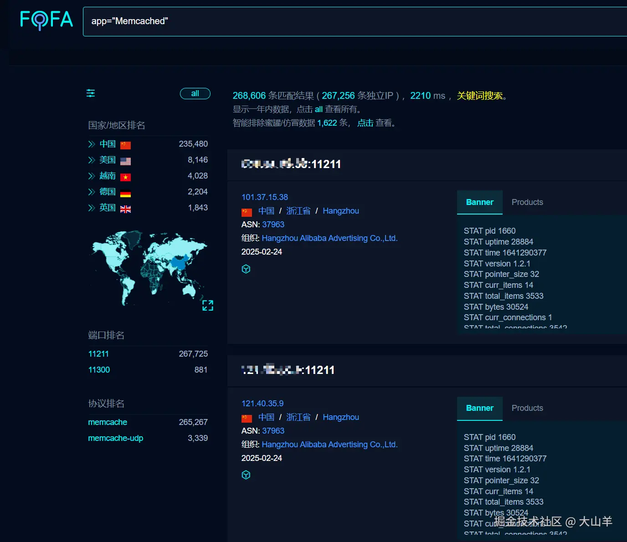Click 'STAT version 1.2.1' in first banner
Image resolution: width=627 pixels, height=542 pixels.
pyautogui.click(x=497, y=264)
